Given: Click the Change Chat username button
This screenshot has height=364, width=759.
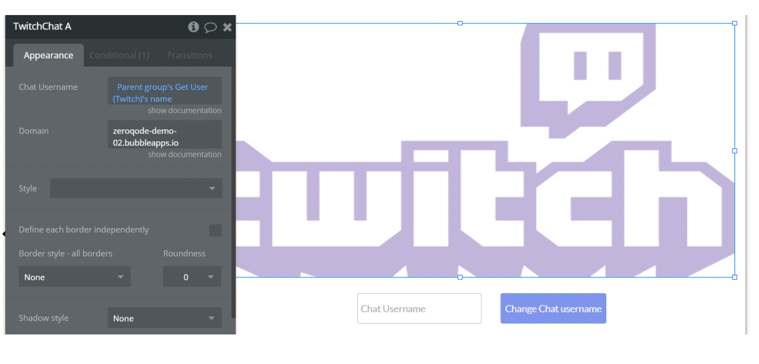Looking at the screenshot, I should pos(553,308).
